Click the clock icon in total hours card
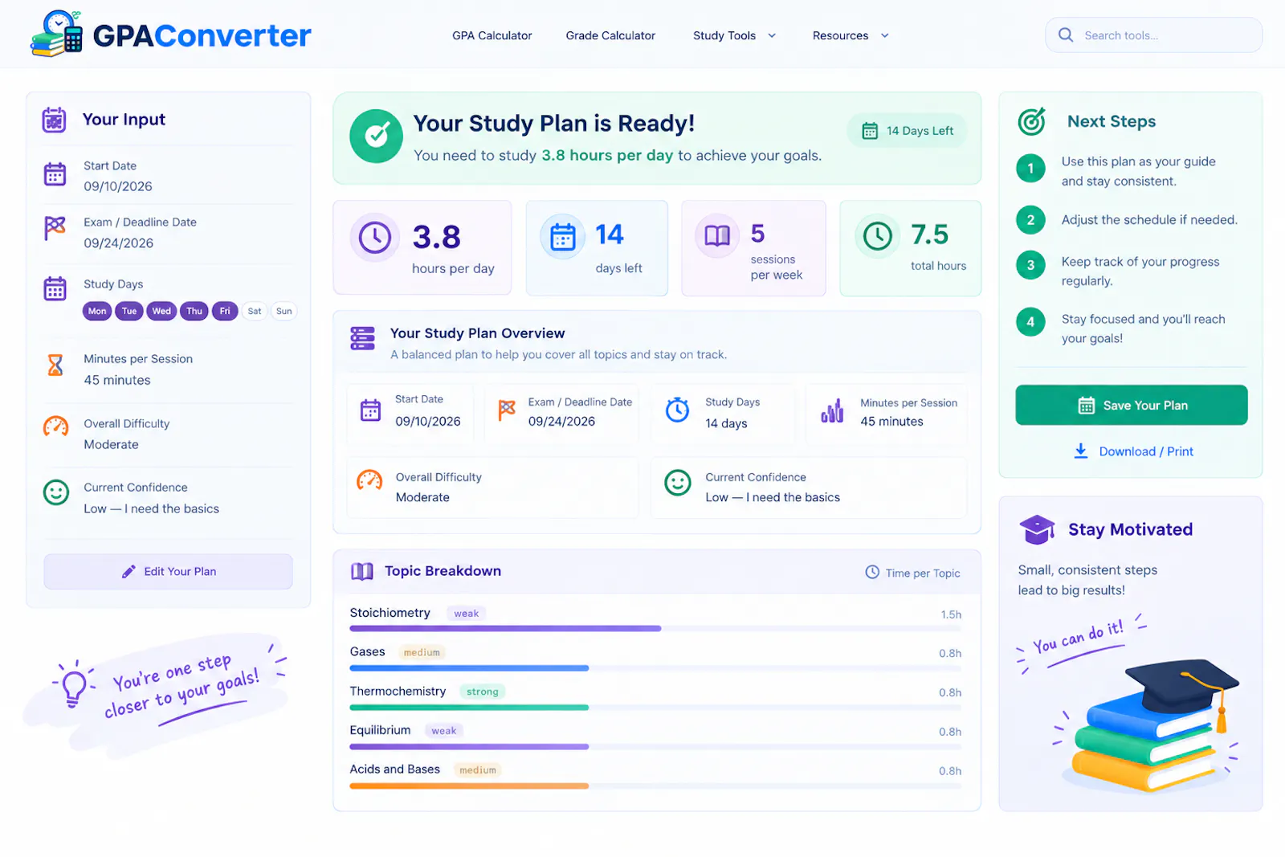Image resolution: width=1285 pixels, height=857 pixels. 877,236
